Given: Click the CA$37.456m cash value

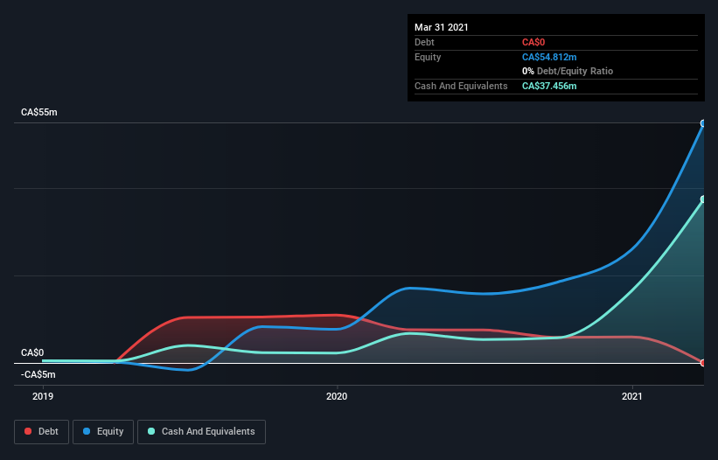Looking at the screenshot, I should point(549,86).
